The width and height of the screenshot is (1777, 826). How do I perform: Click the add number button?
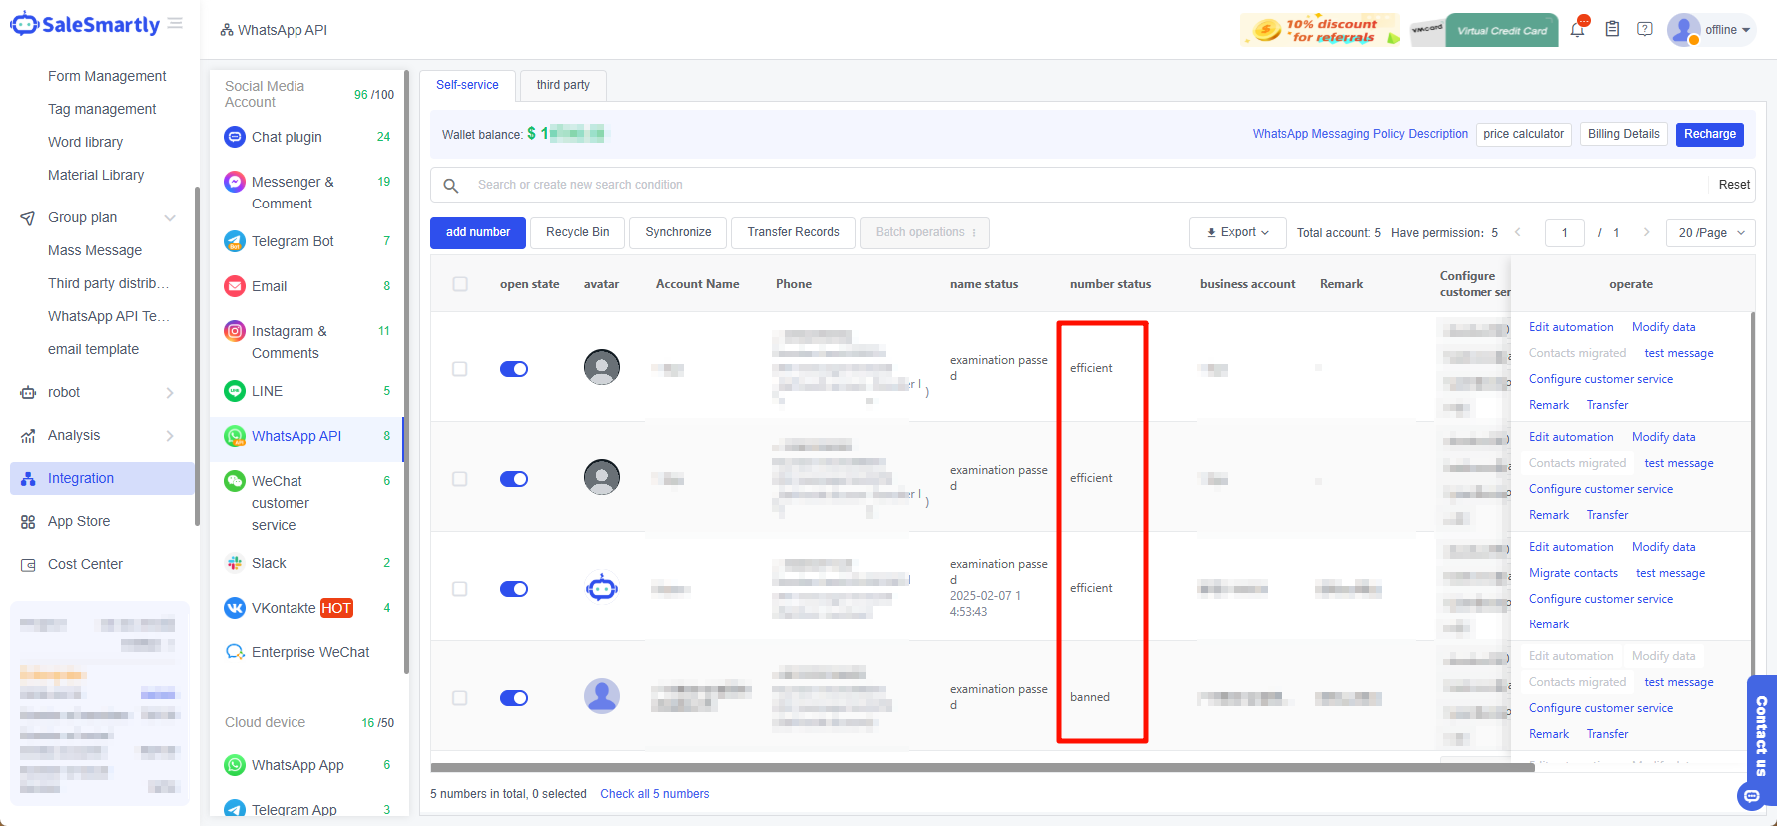point(478,232)
